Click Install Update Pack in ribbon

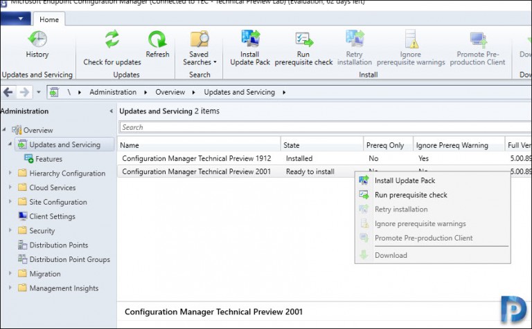(250, 48)
